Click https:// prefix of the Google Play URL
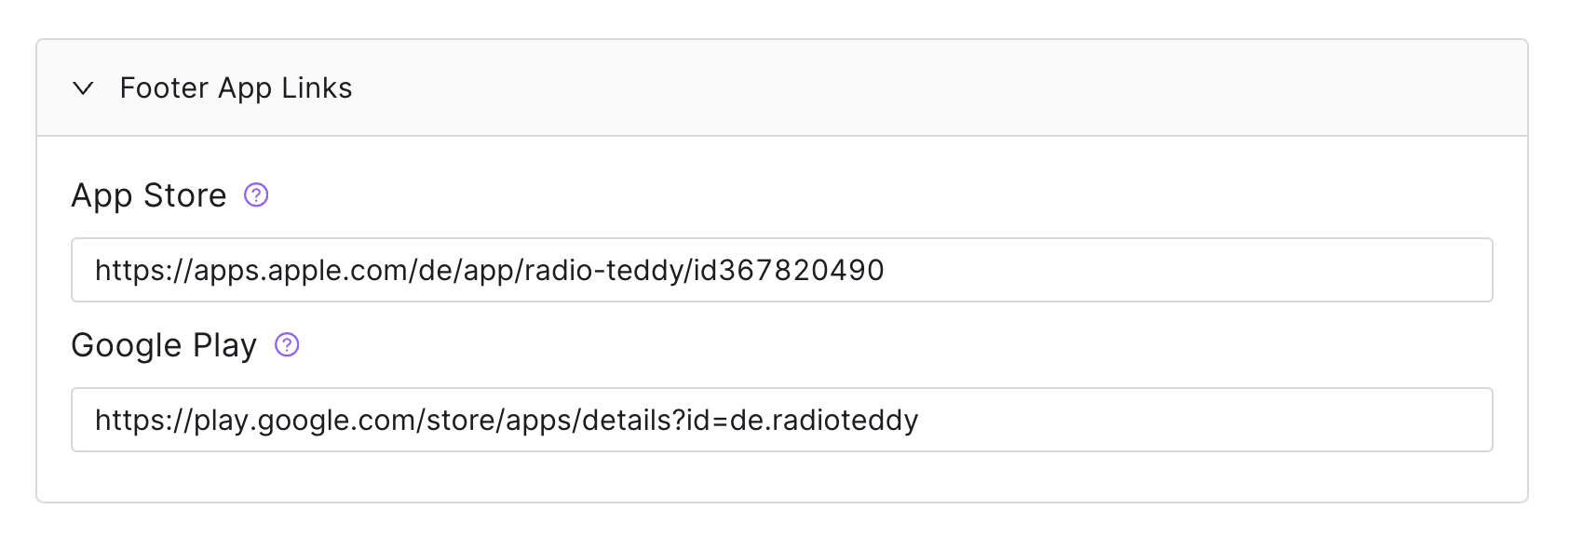 (x=143, y=420)
